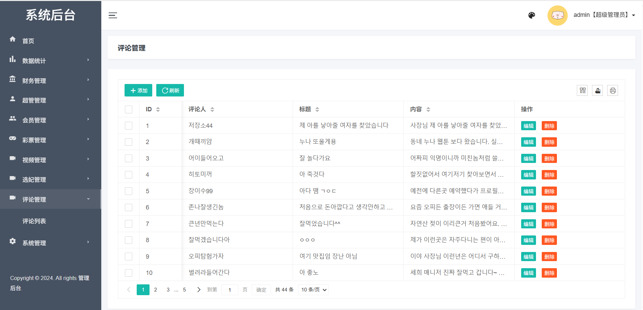Collapse the sidebar with the hamburger icon

click(113, 15)
